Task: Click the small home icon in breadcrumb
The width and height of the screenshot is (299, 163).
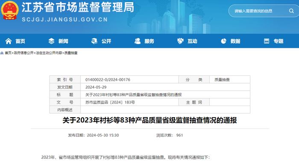Action: 2,53
